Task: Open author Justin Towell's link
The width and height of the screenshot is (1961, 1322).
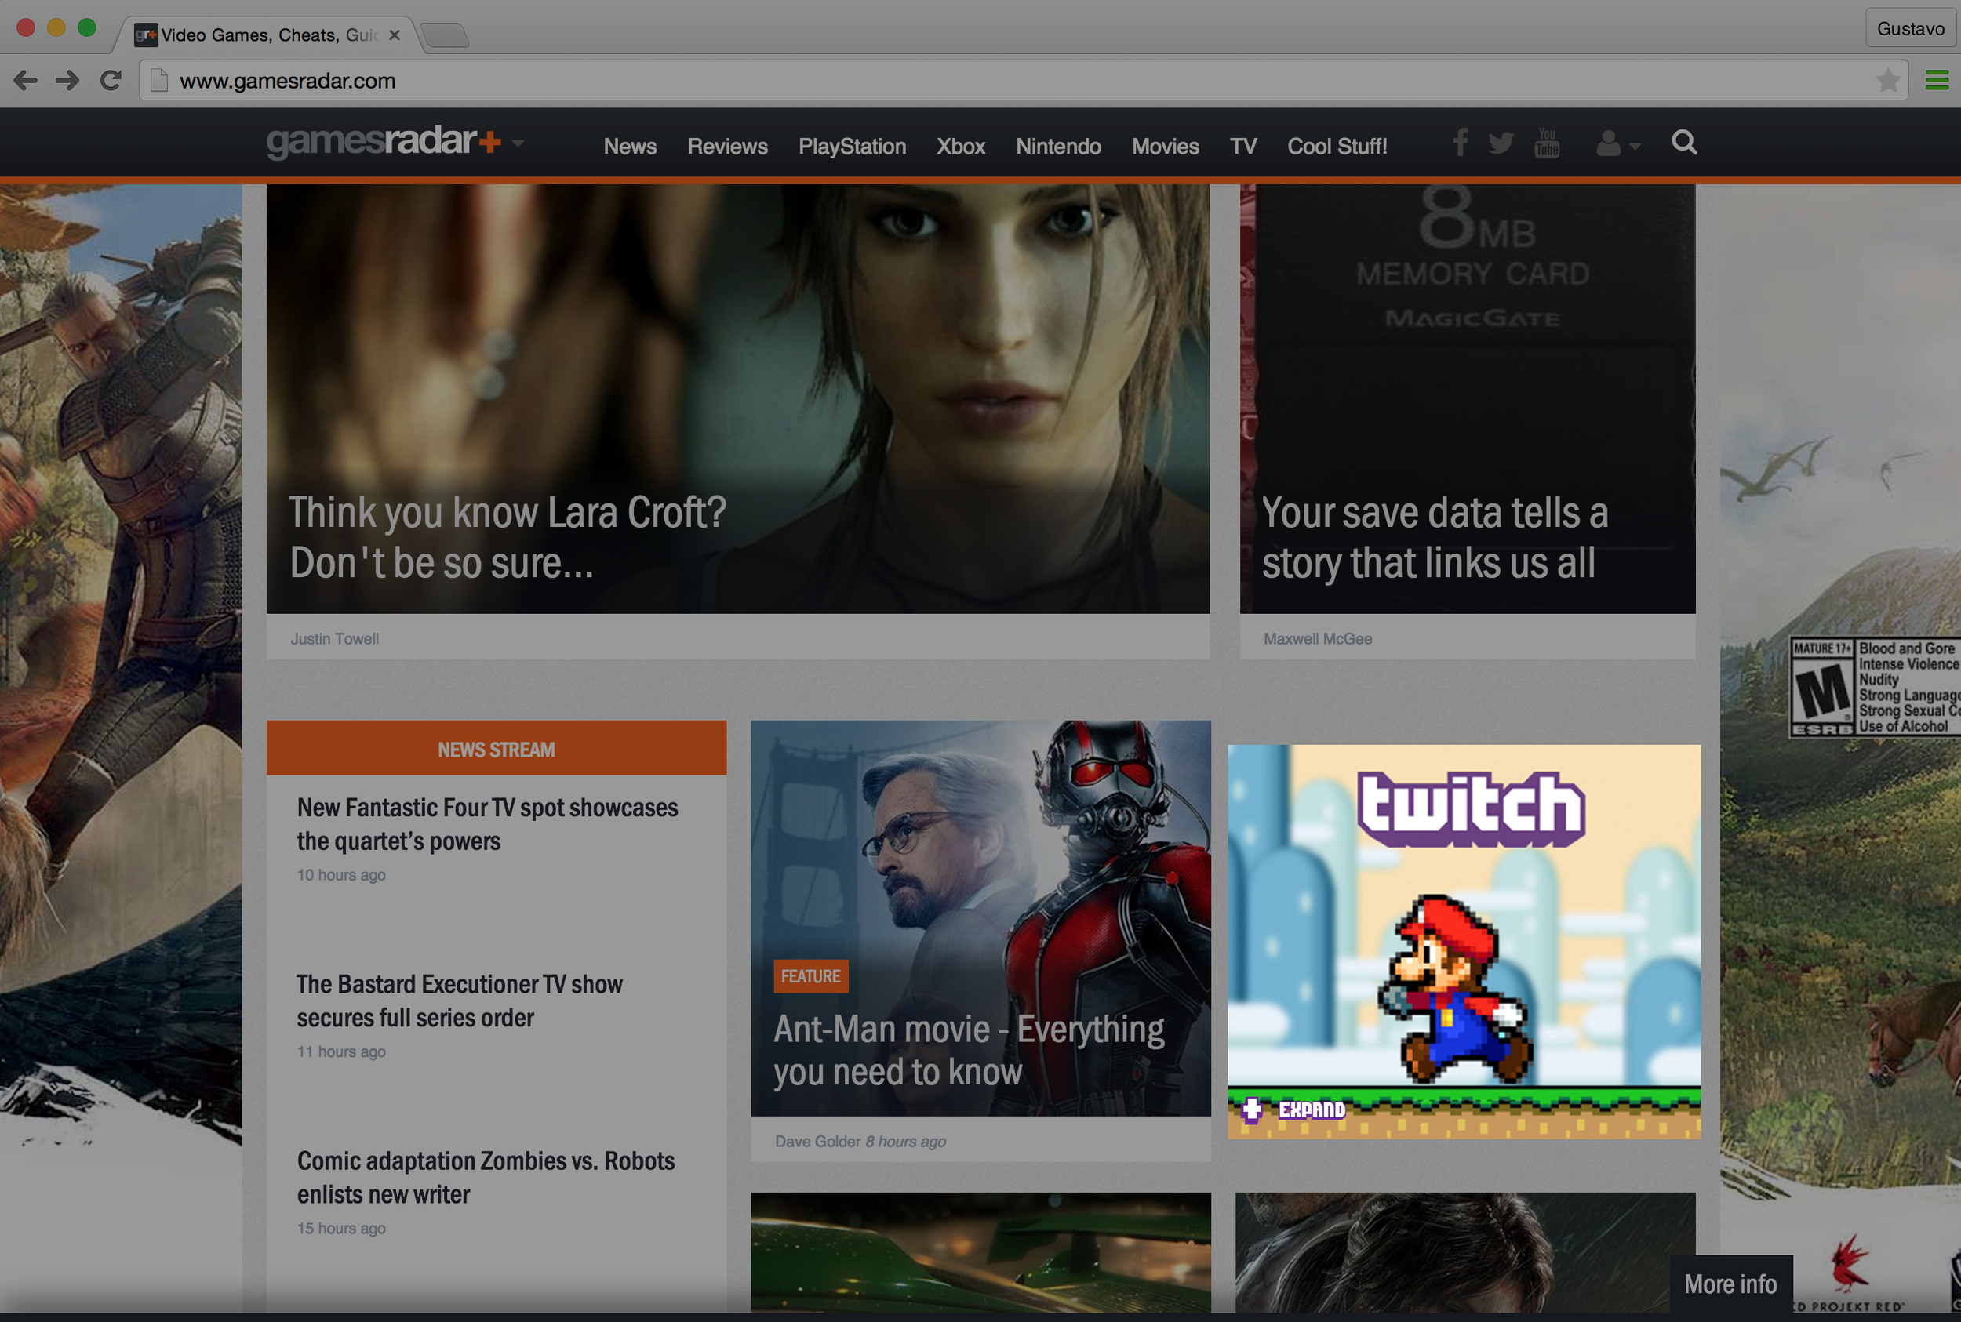Action: [335, 639]
